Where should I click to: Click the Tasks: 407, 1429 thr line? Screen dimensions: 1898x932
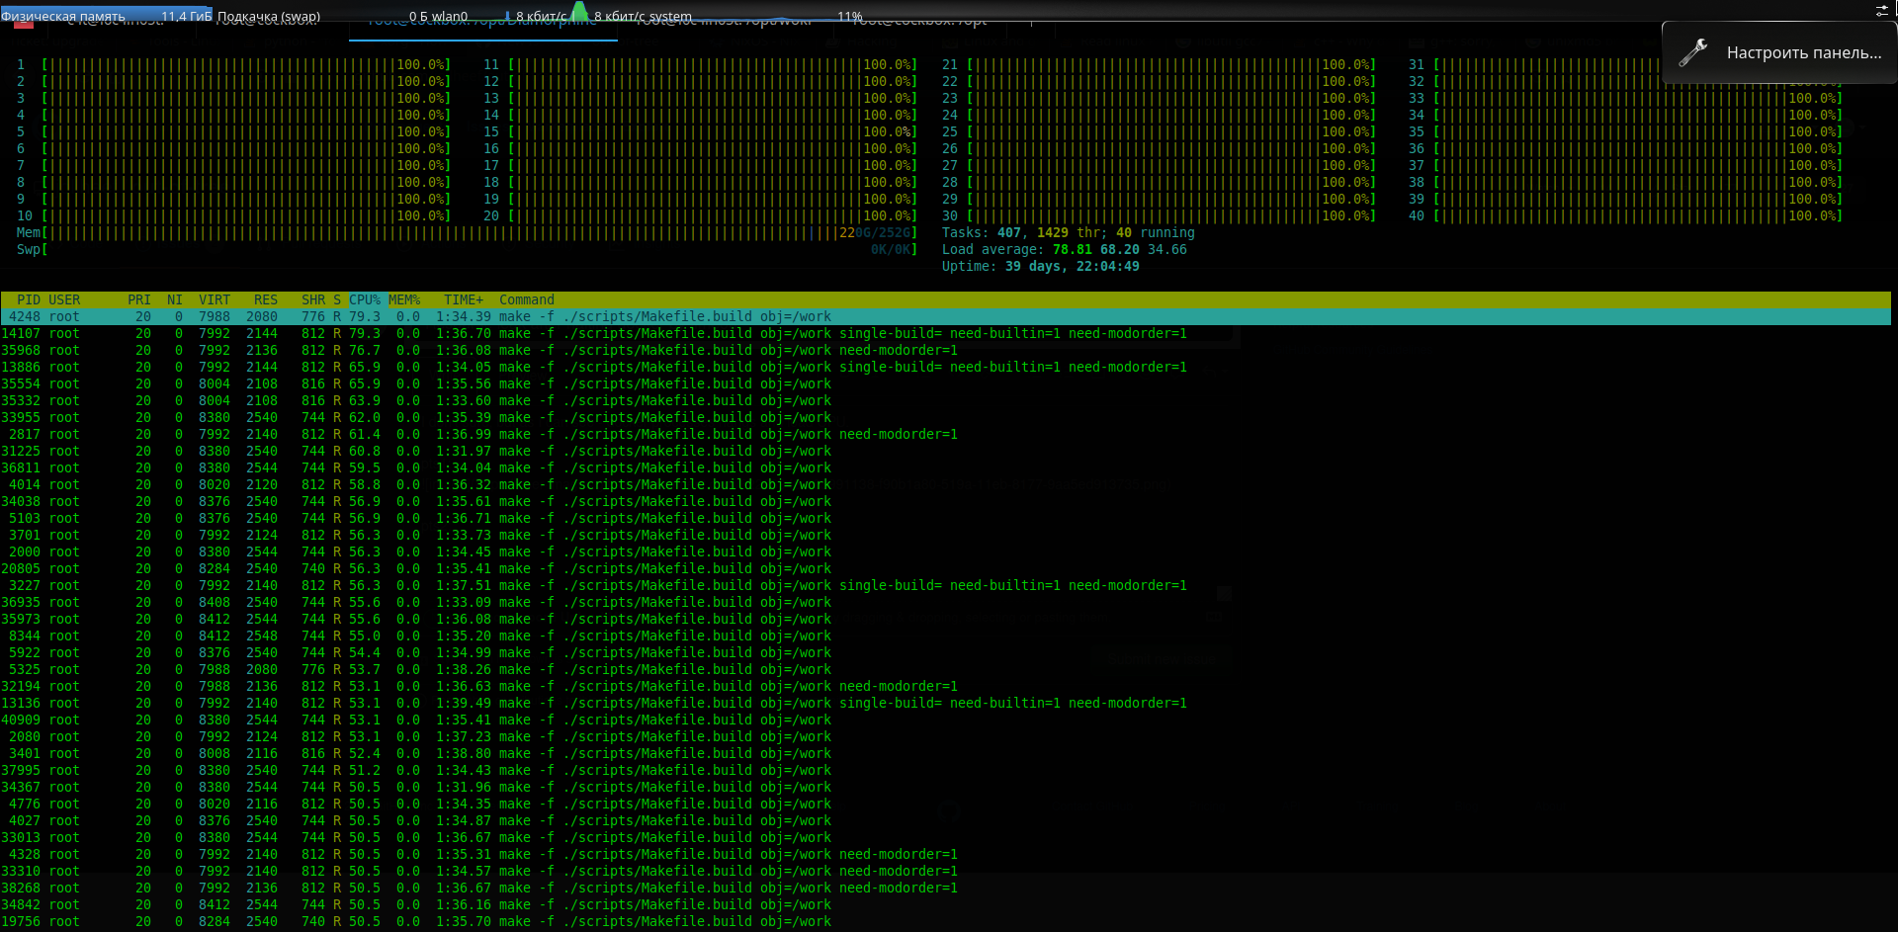click(x=1068, y=232)
